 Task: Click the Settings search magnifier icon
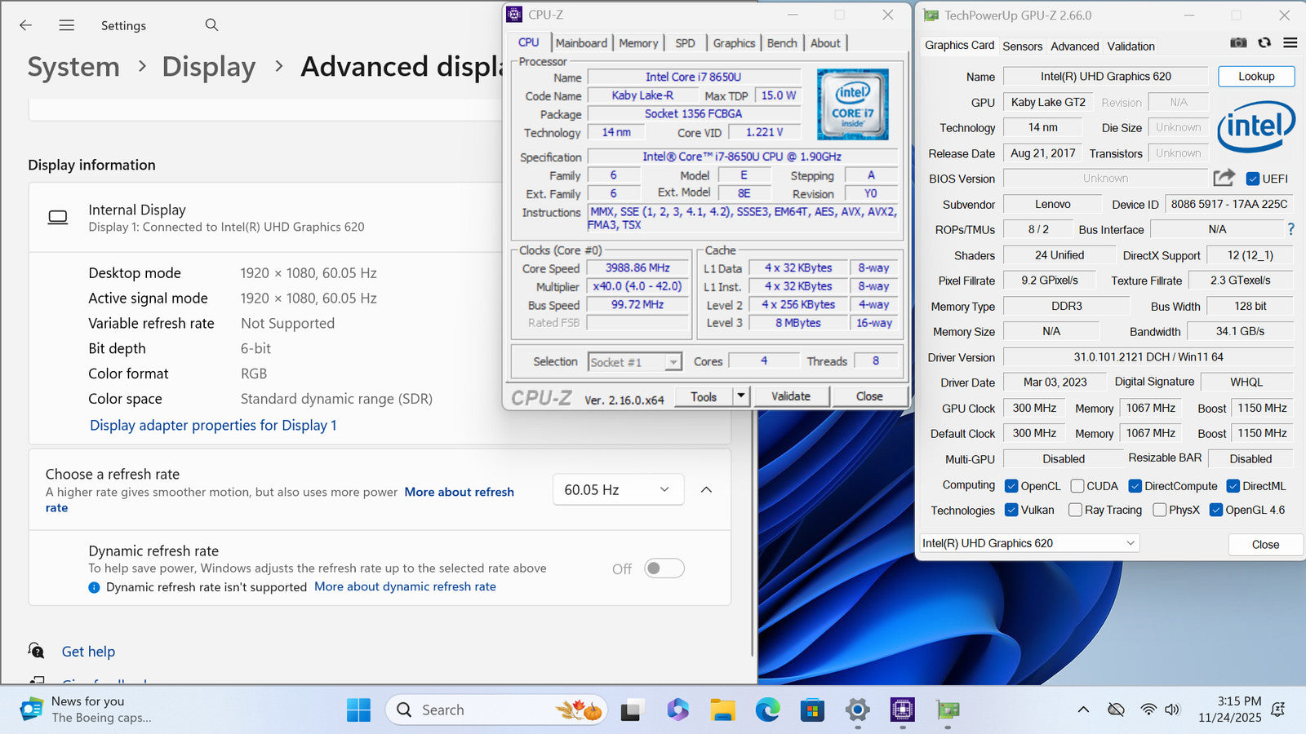[211, 25]
